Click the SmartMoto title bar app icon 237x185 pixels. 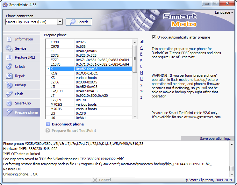(x=5, y=5)
